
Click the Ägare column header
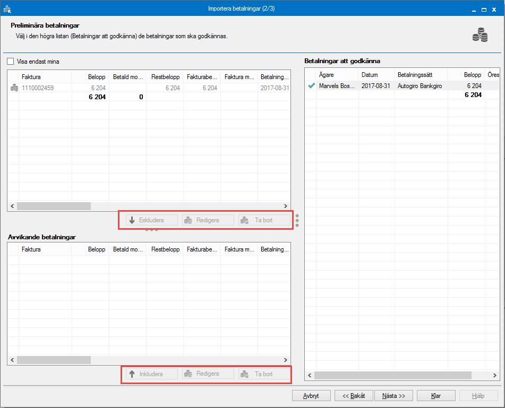click(x=337, y=75)
